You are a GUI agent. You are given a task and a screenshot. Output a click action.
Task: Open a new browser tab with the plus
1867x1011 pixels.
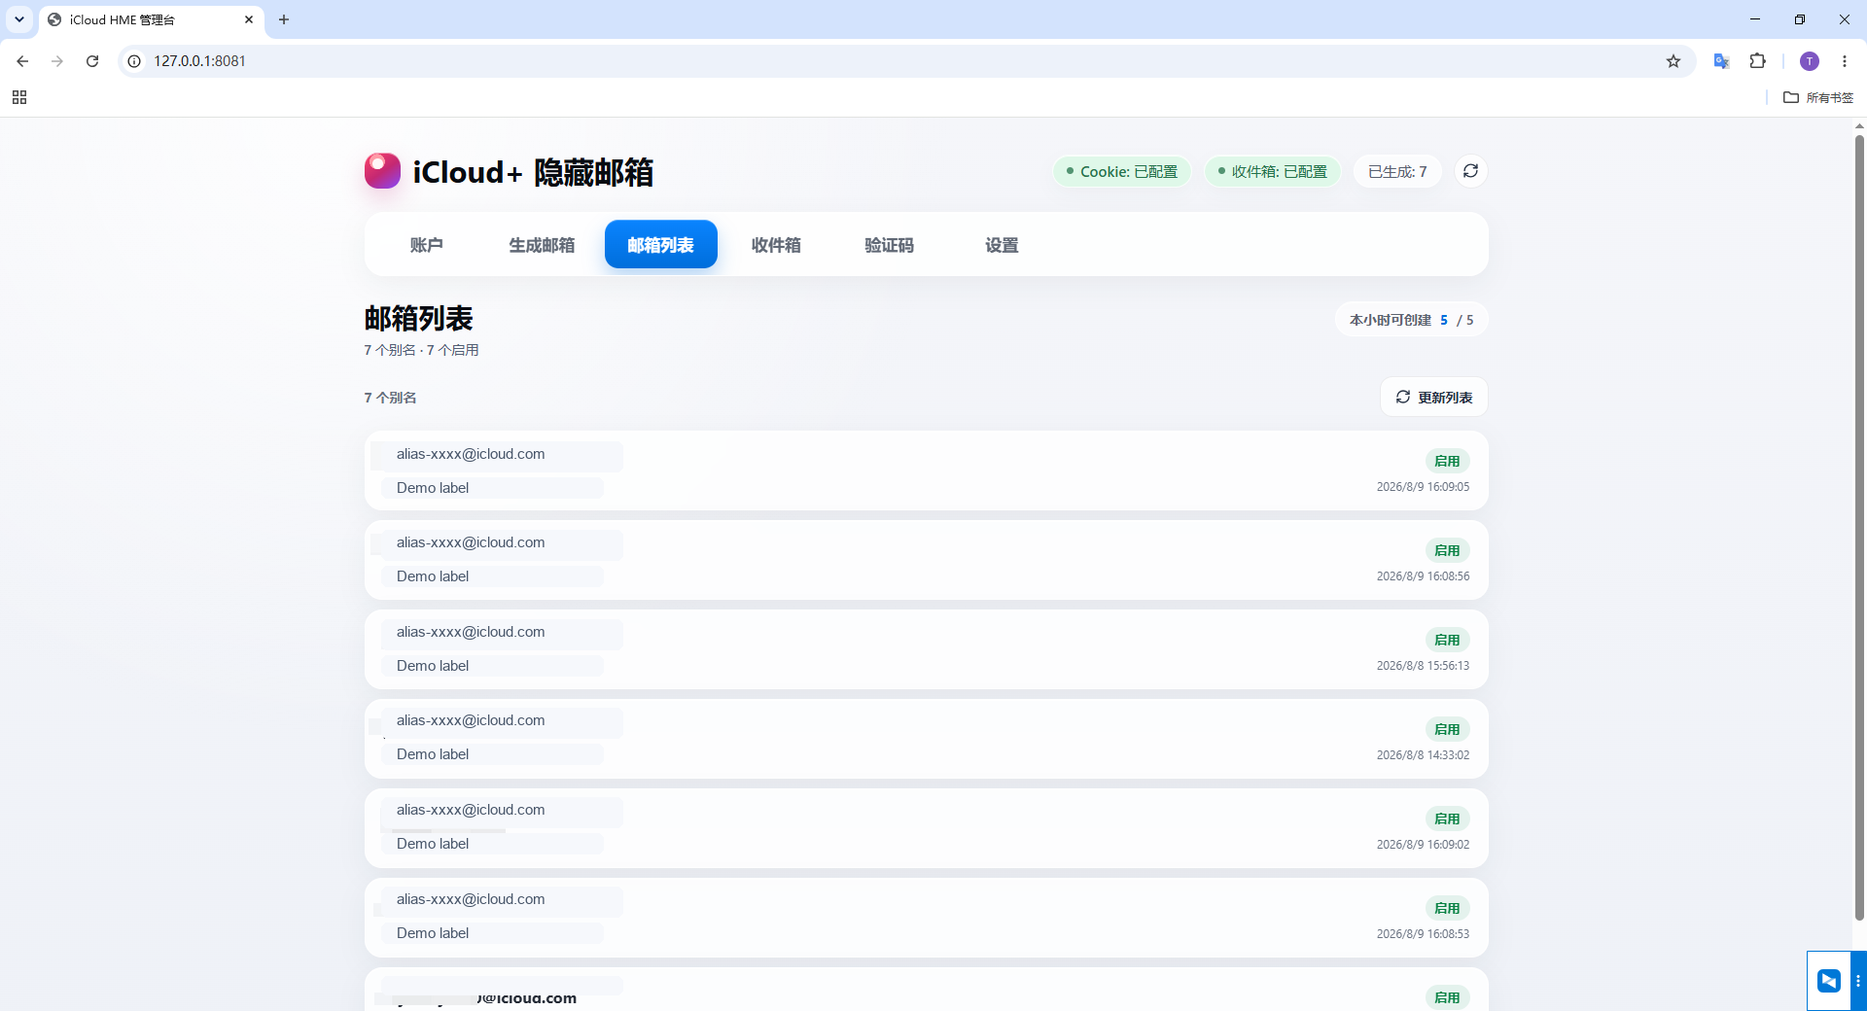click(x=284, y=19)
